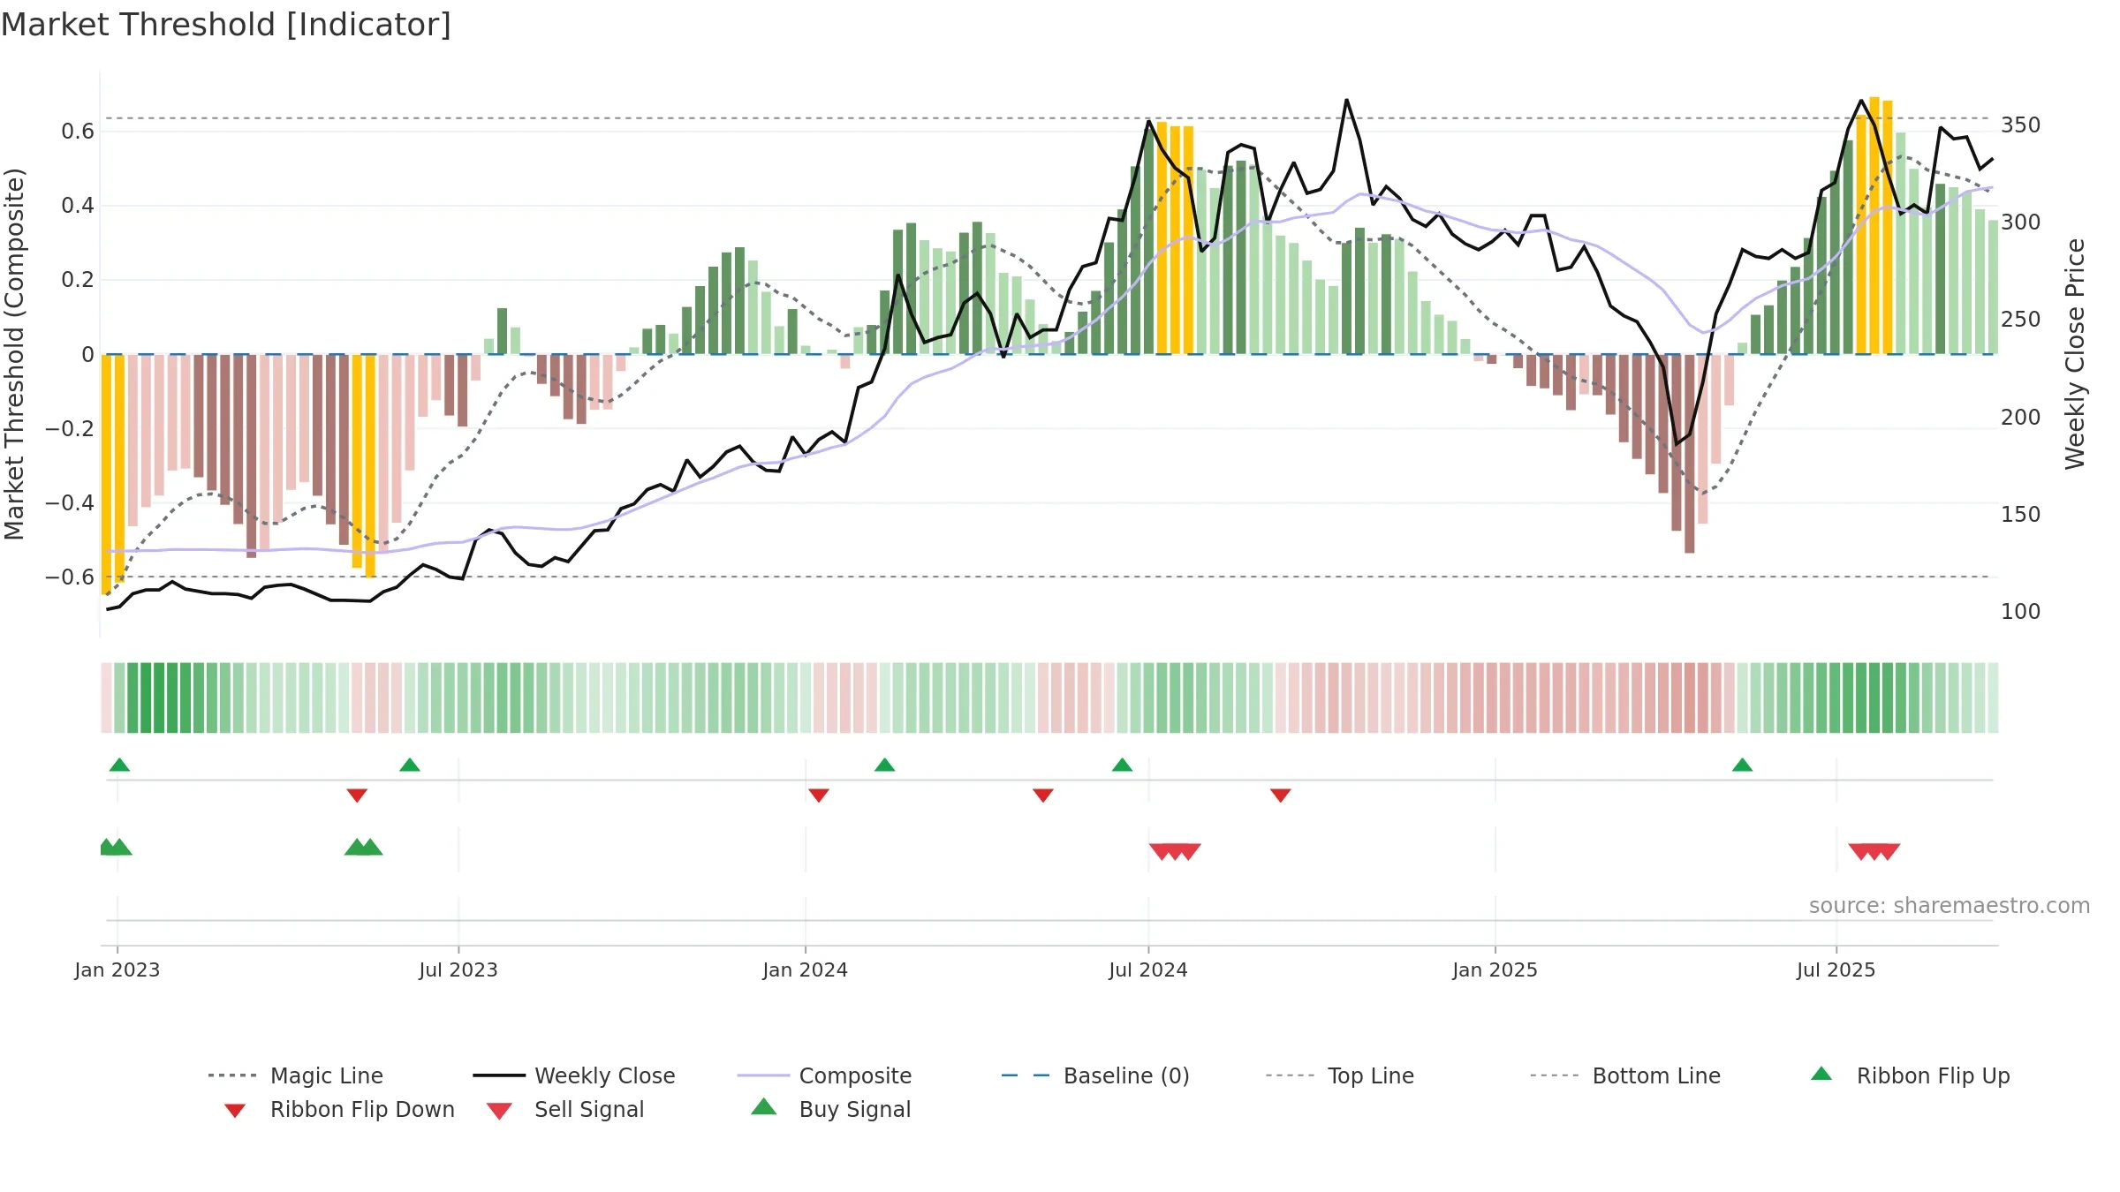Click the Weekly Close Price axis title

[x=2075, y=354]
